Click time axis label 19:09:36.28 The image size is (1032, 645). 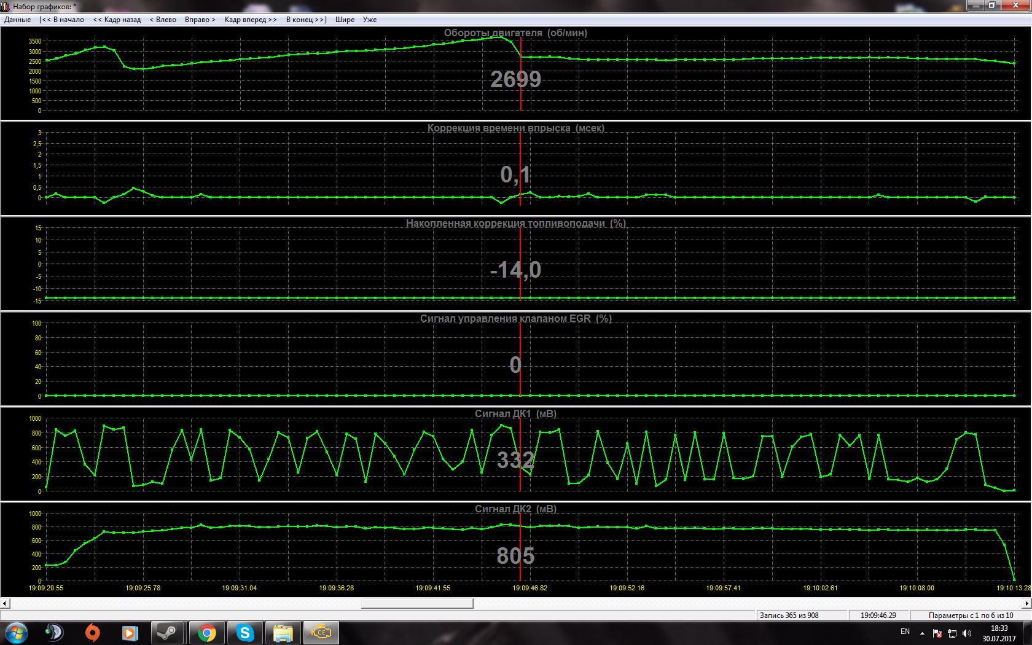pyautogui.click(x=337, y=588)
